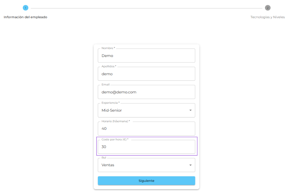Expand the Rol select showing Ventas
Viewport: 295px width, 195px height.
click(144, 165)
